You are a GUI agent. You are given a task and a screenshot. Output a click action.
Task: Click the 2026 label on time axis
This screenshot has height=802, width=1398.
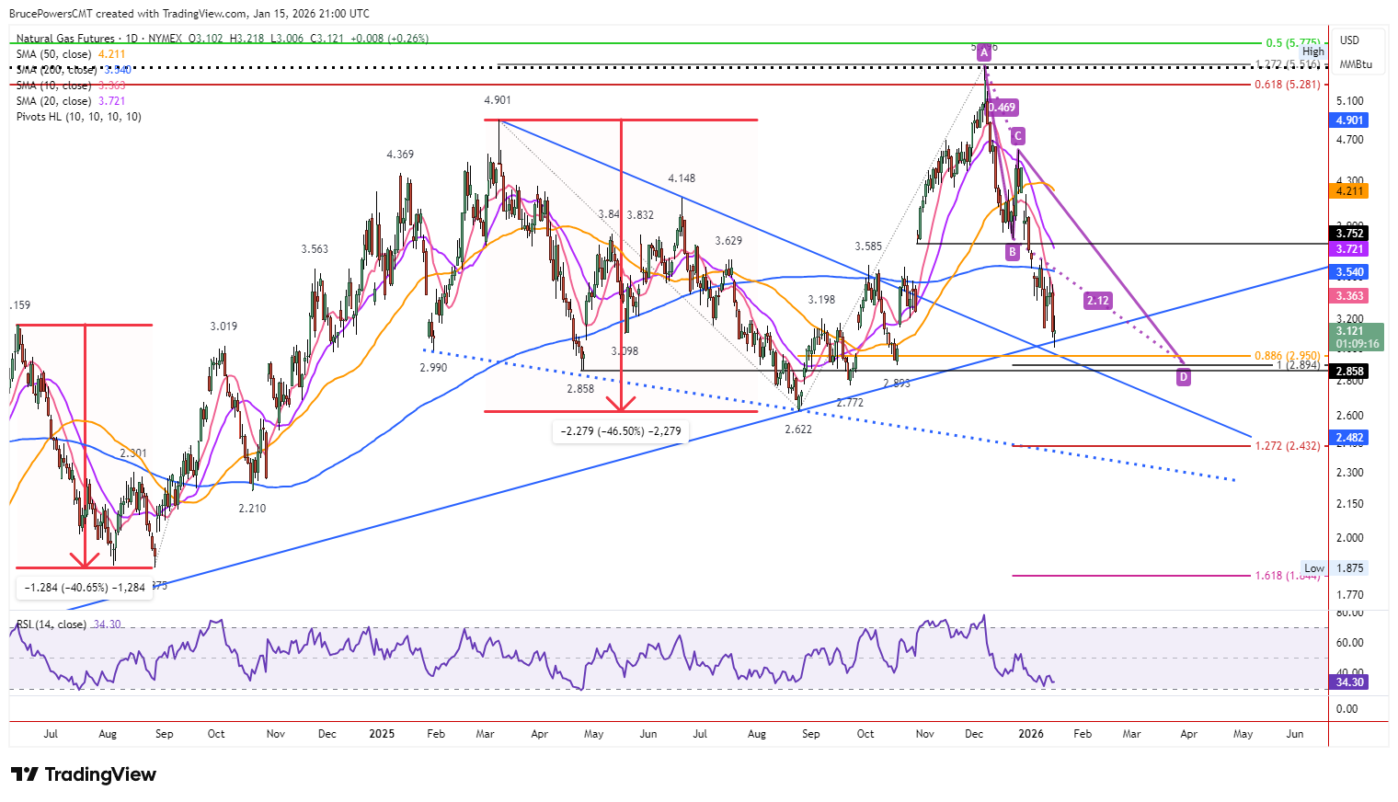click(1031, 734)
